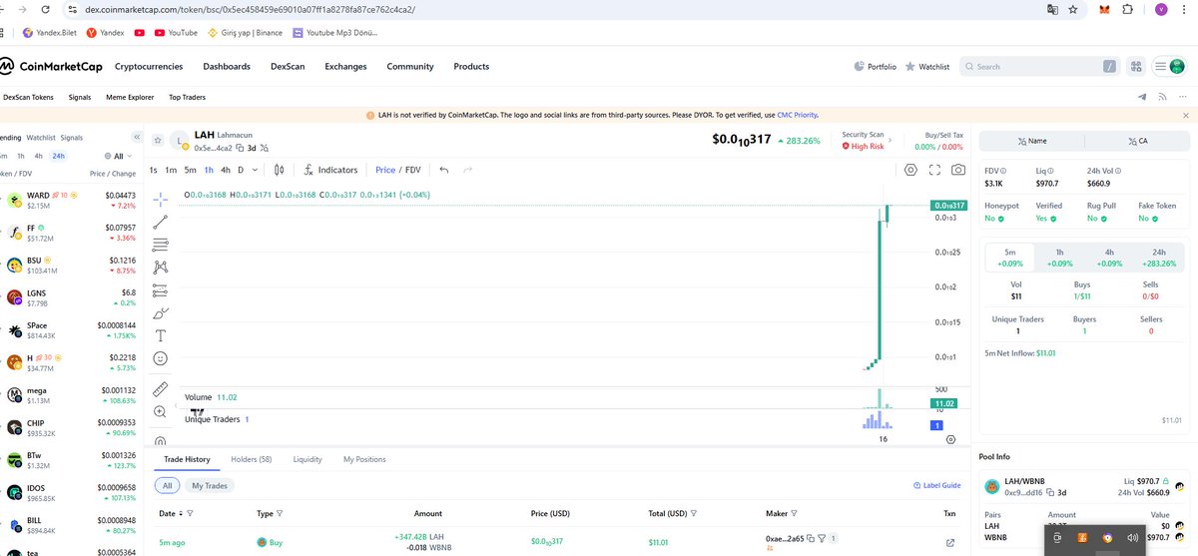Open the emoji icons chart tool

pyautogui.click(x=161, y=358)
